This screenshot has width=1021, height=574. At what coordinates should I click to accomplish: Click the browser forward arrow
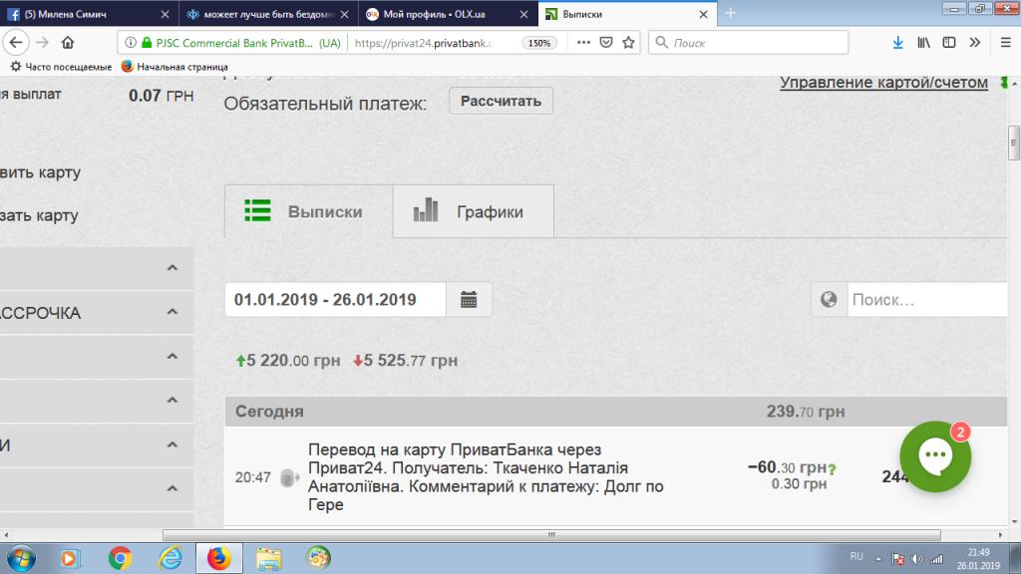point(42,42)
